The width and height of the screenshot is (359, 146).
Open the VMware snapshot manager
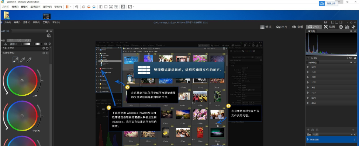(94, 7)
